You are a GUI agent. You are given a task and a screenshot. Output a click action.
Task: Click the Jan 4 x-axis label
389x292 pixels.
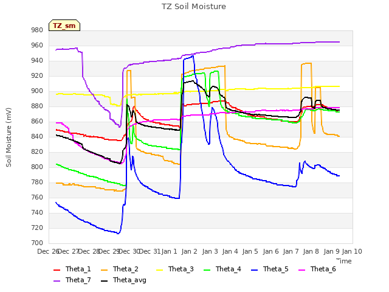[230, 251]
